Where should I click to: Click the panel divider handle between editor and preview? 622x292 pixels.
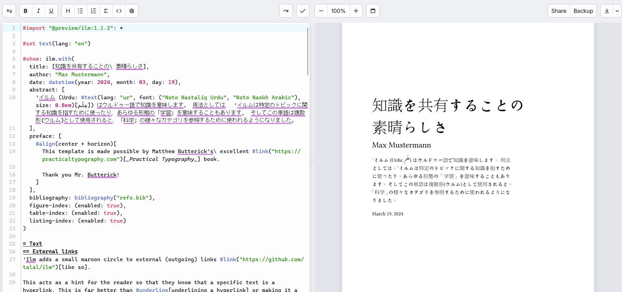click(312, 161)
